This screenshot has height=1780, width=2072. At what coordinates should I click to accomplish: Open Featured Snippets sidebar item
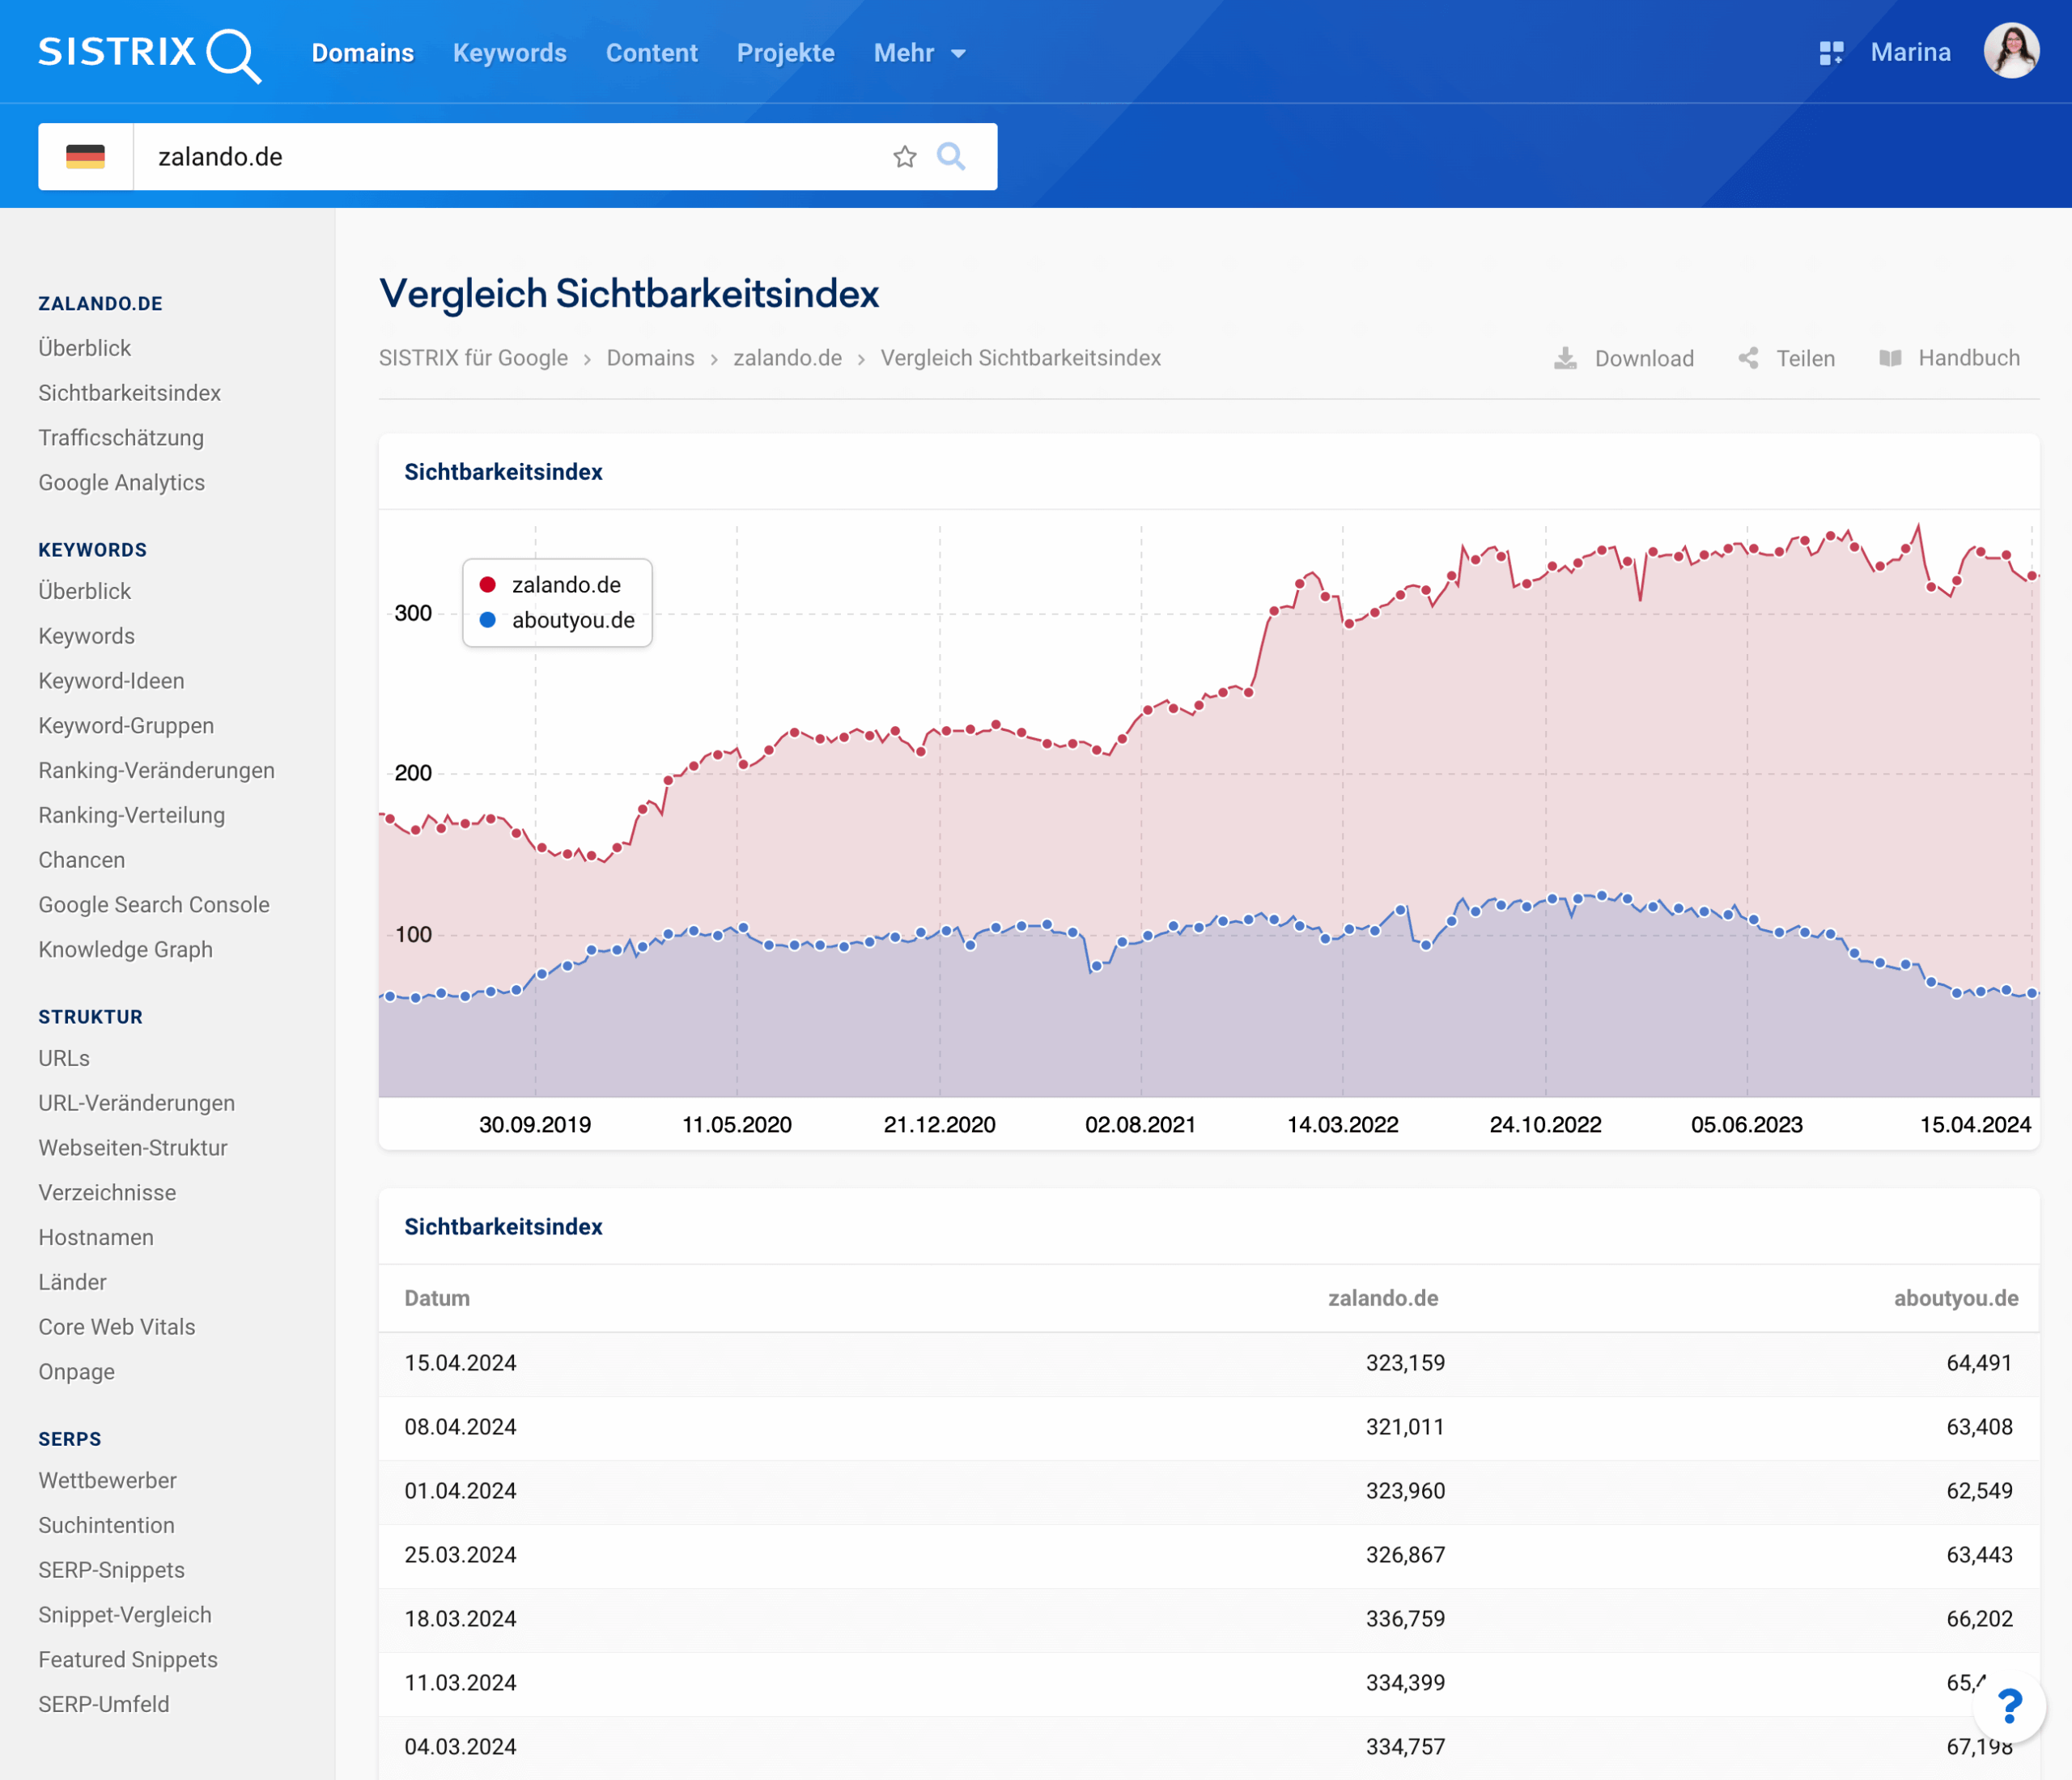[x=128, y=1660]
